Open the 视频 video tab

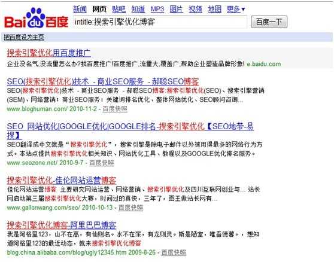coord(195,9)
